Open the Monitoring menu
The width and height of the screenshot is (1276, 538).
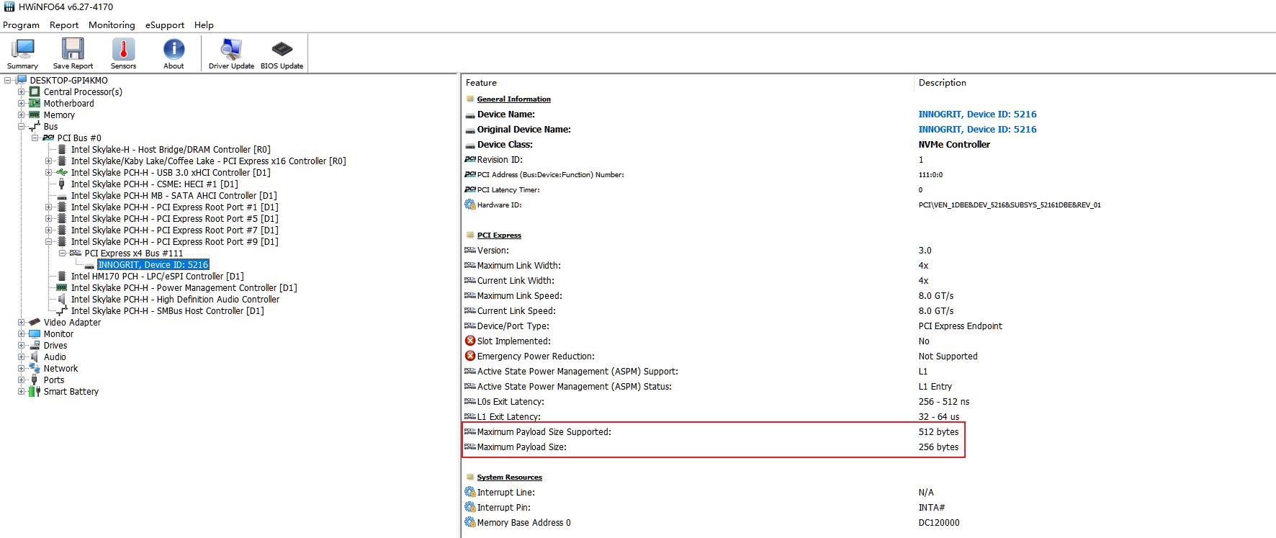click(x=112, y=25)
